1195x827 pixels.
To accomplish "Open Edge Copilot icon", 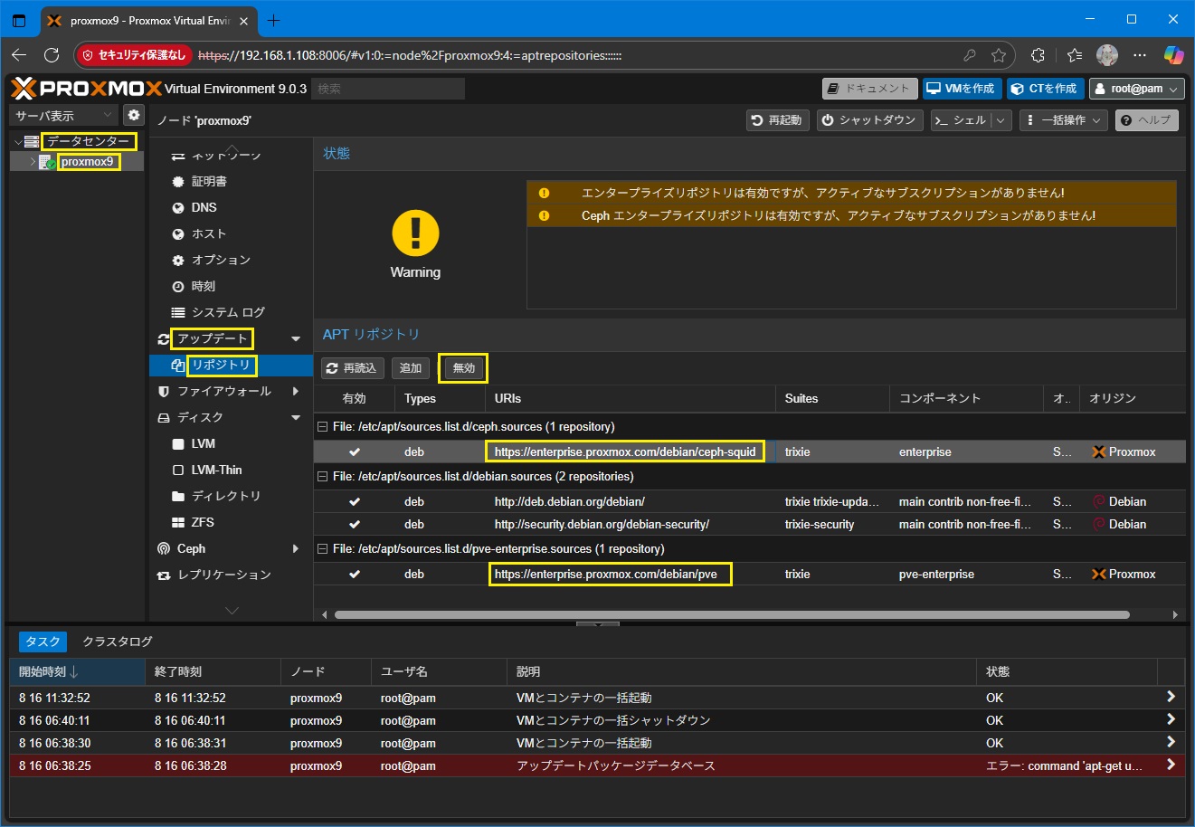I will pyautogui.click(x=1173, y=55).
